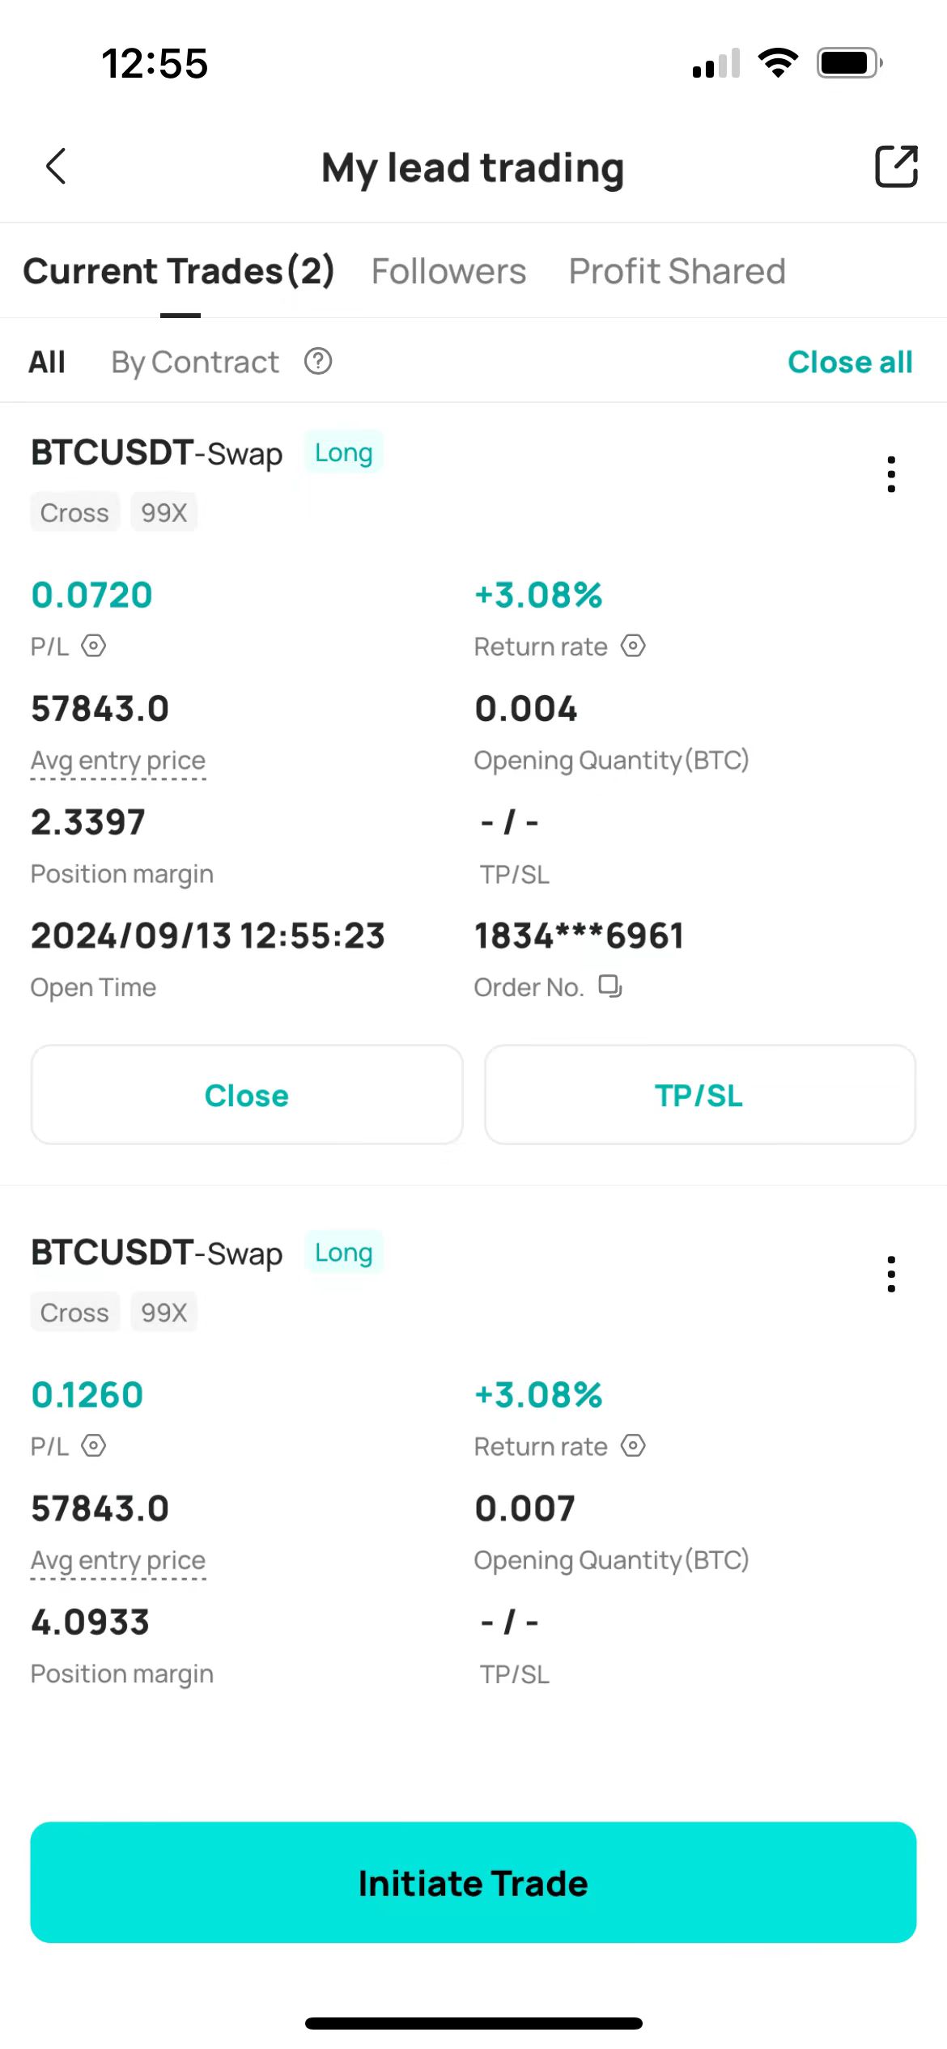947x2049 pixels.
Task: Tap the Close all link
Action: [x=850, y=362]
